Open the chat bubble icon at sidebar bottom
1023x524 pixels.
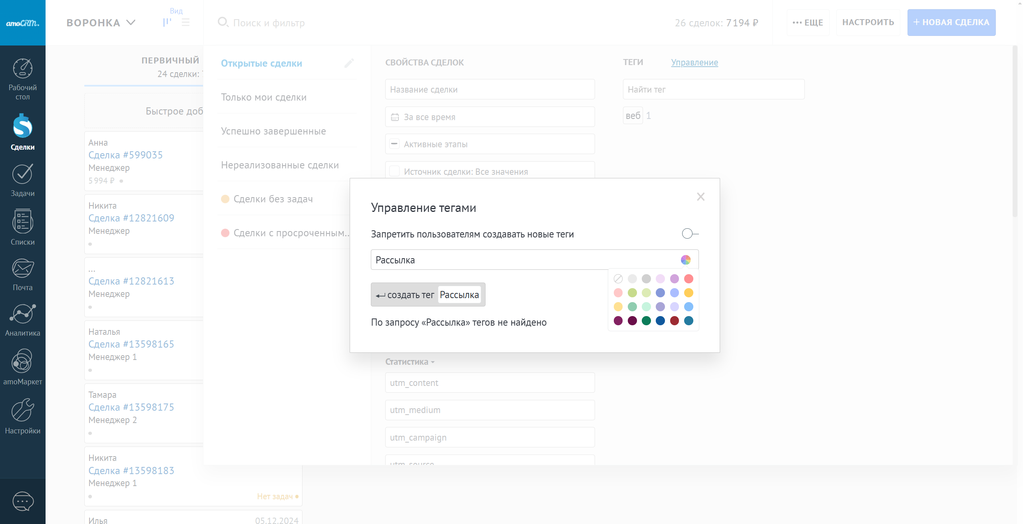(23, 501)
